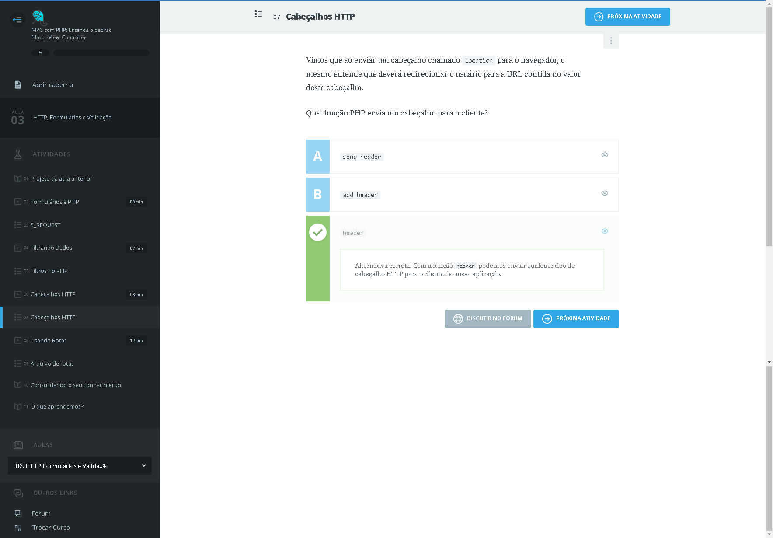Open the three-dot options menu
This screenshot has width=773, height=538.
[x=611, y=41]
